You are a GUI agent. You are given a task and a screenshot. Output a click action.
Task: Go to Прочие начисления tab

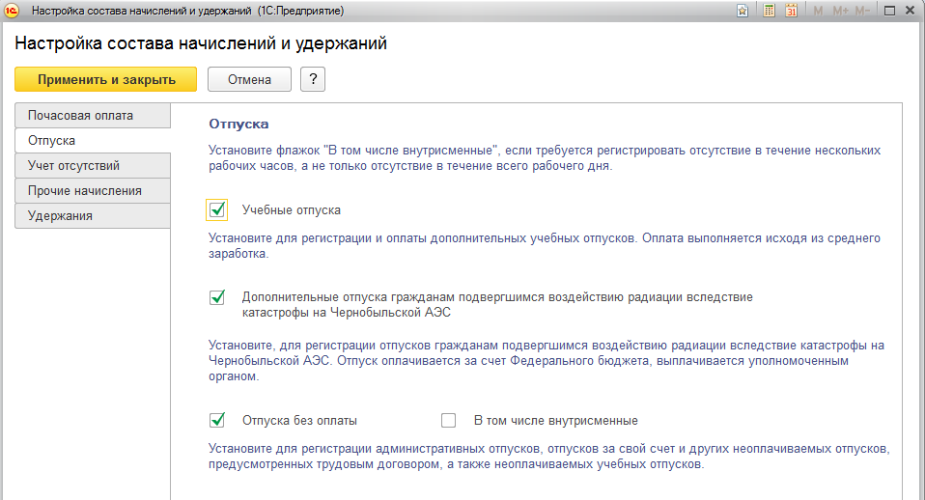pos(93,190)
